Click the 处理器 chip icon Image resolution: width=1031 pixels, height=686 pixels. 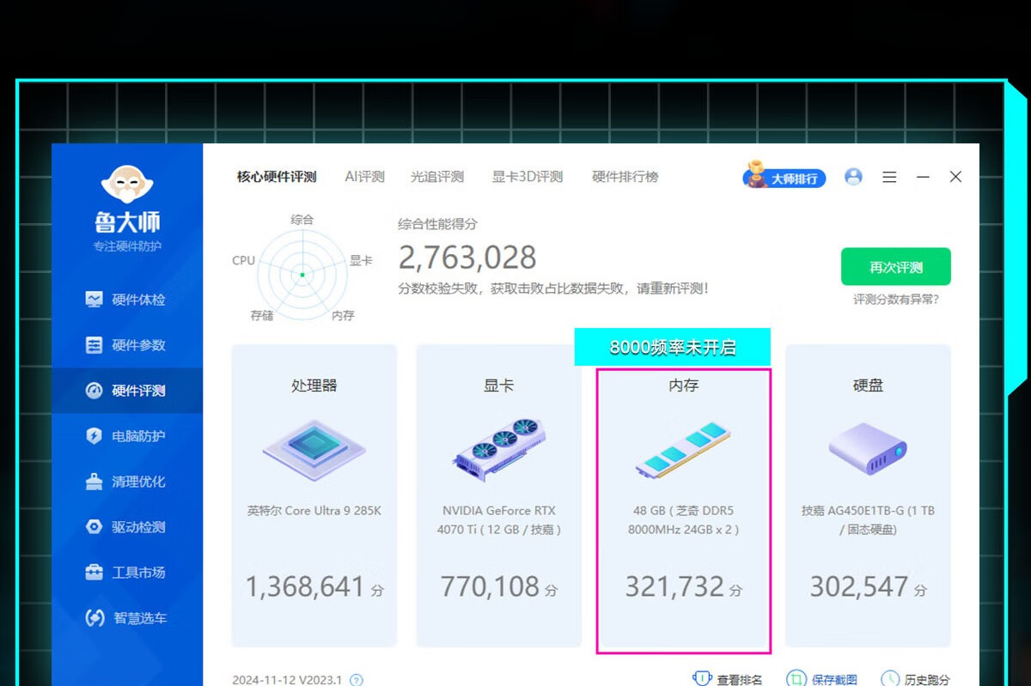tap(314, 449)
